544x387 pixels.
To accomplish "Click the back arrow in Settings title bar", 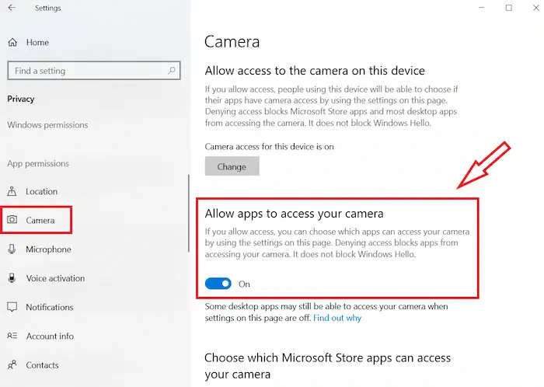I will 12,9.
